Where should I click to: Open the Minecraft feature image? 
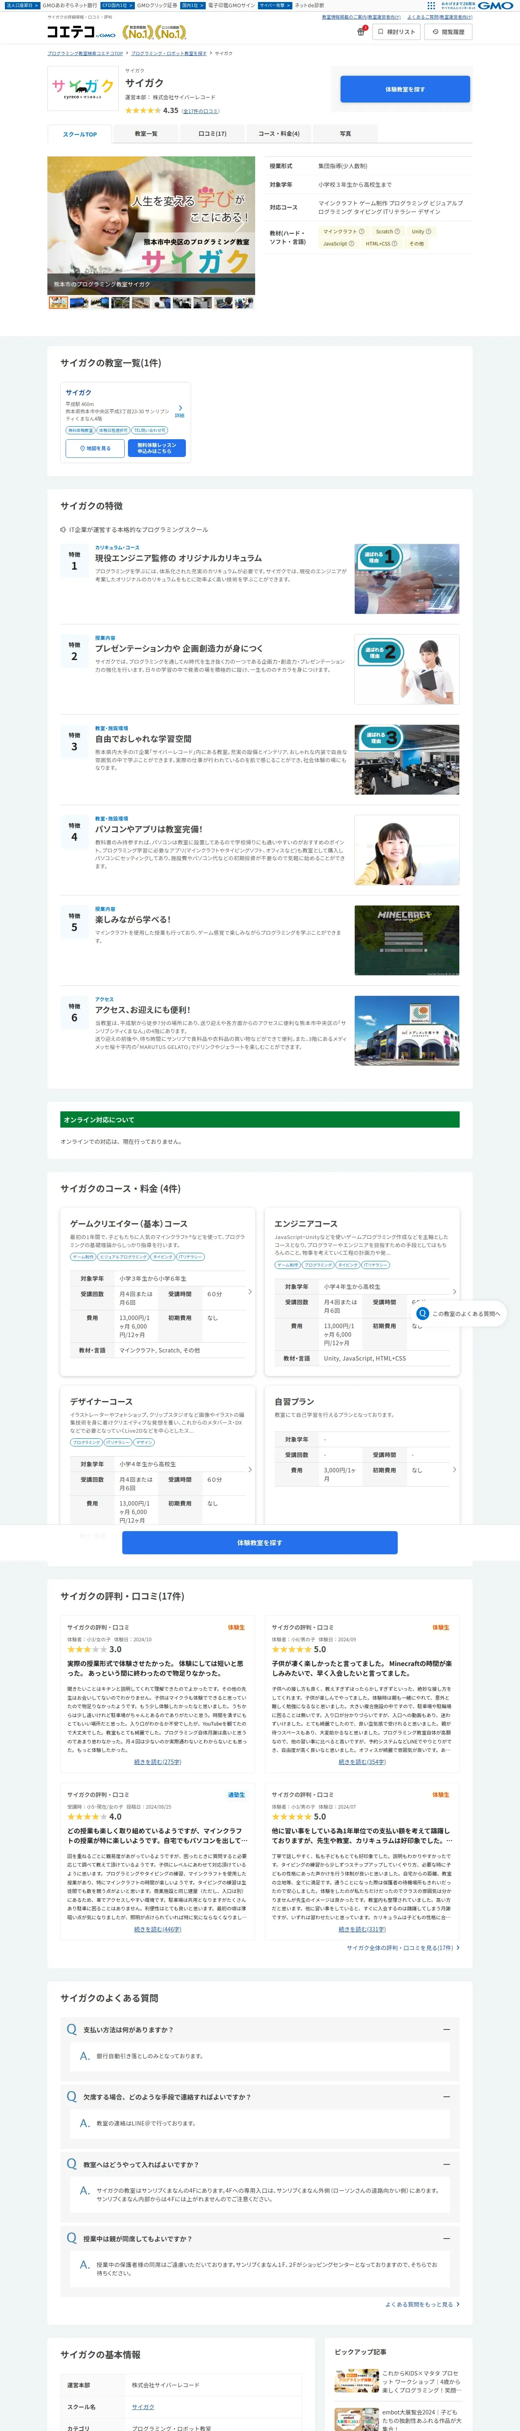coord(407,941)
